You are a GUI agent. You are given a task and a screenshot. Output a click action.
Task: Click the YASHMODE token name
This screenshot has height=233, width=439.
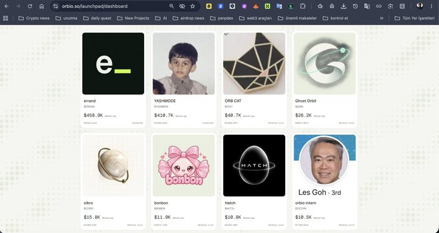[x=165, y=101]
